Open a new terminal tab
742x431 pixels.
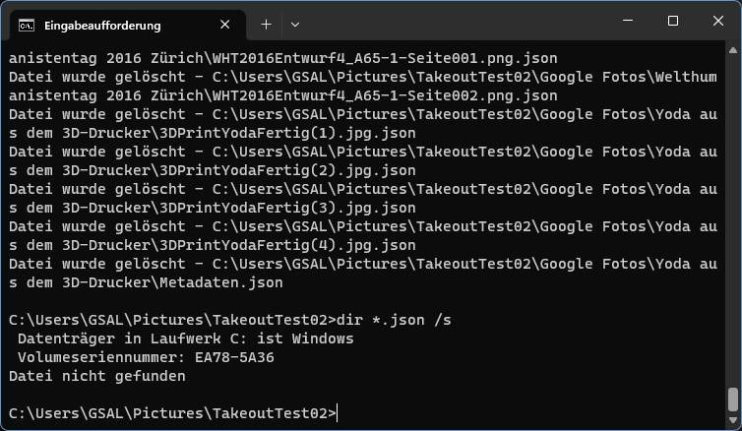click(x=266, y=24)
